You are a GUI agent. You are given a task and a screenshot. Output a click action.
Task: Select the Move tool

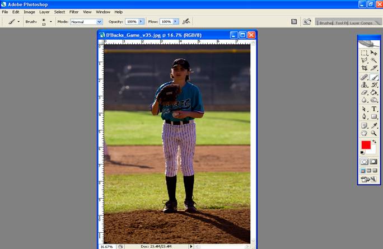pos(373,53)
